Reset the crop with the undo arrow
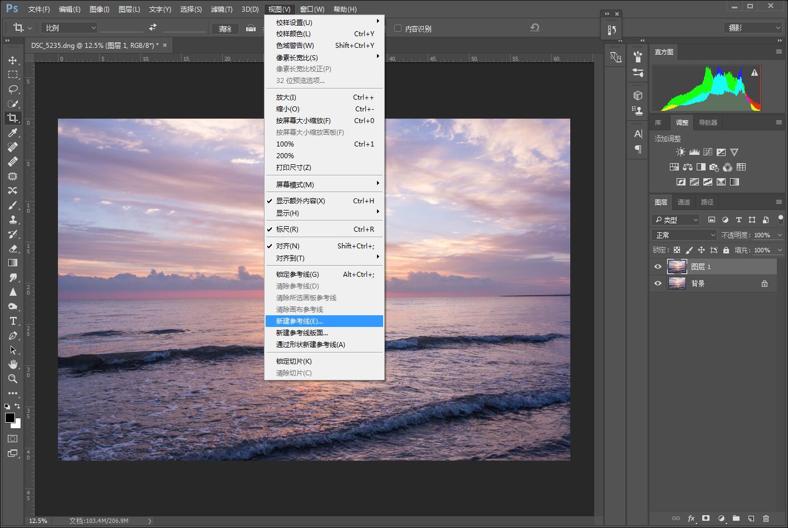788x528 pixels. click(x=535, y=27)
